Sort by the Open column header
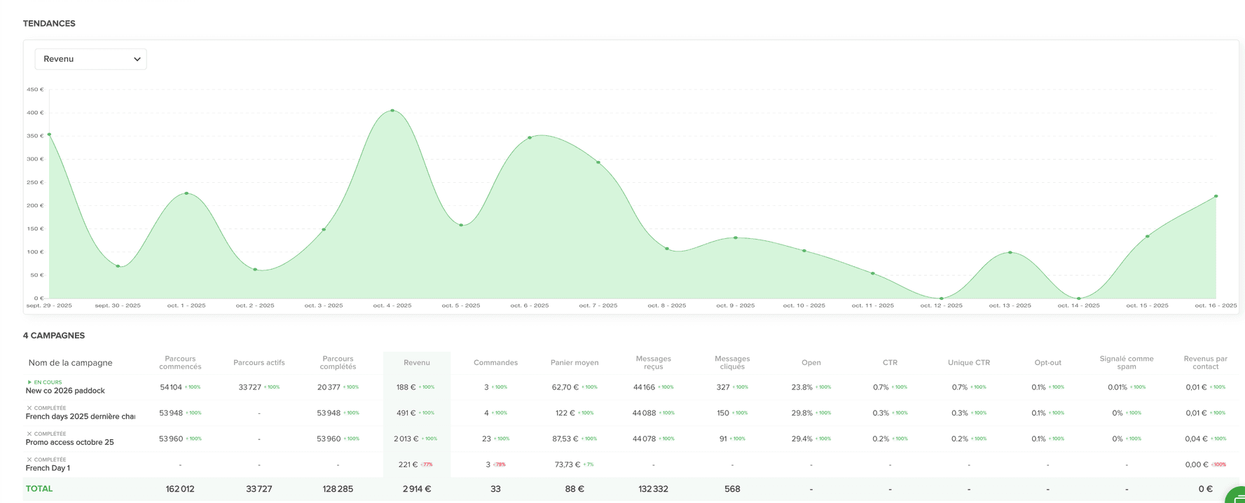 click(811, 363)
